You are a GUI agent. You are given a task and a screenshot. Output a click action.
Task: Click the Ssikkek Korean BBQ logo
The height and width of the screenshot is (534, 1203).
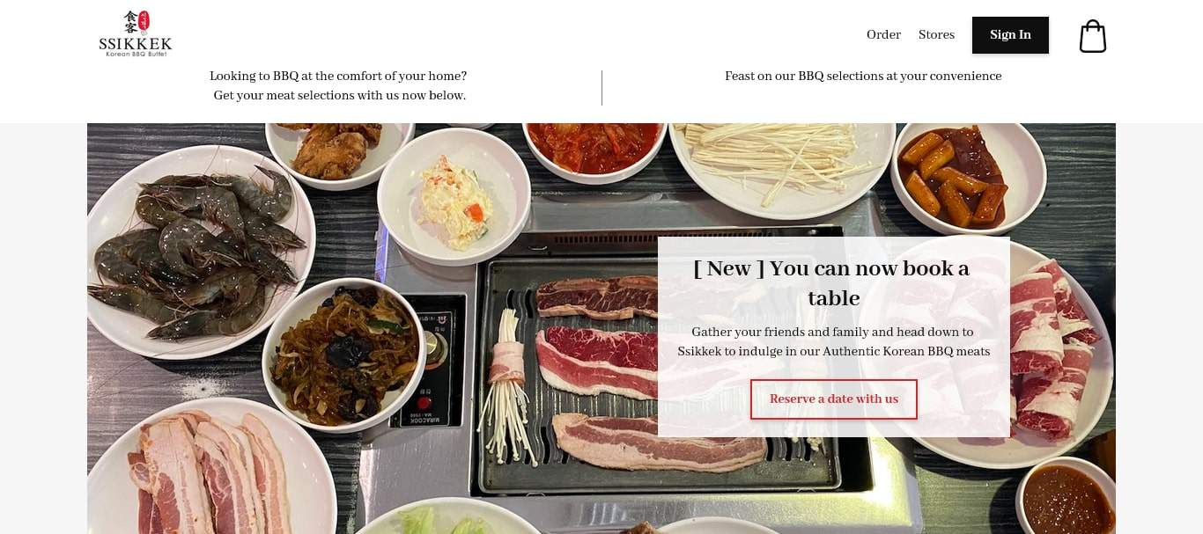tap(136, 33)
